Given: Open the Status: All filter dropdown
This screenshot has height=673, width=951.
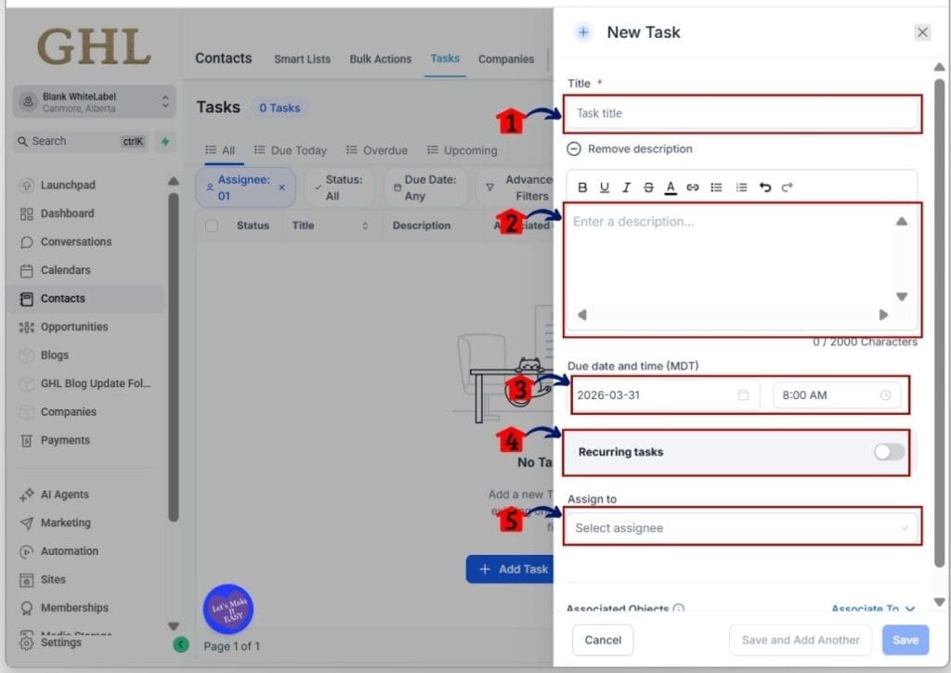Looking at the screenshot, I should (x=338, y=187).
